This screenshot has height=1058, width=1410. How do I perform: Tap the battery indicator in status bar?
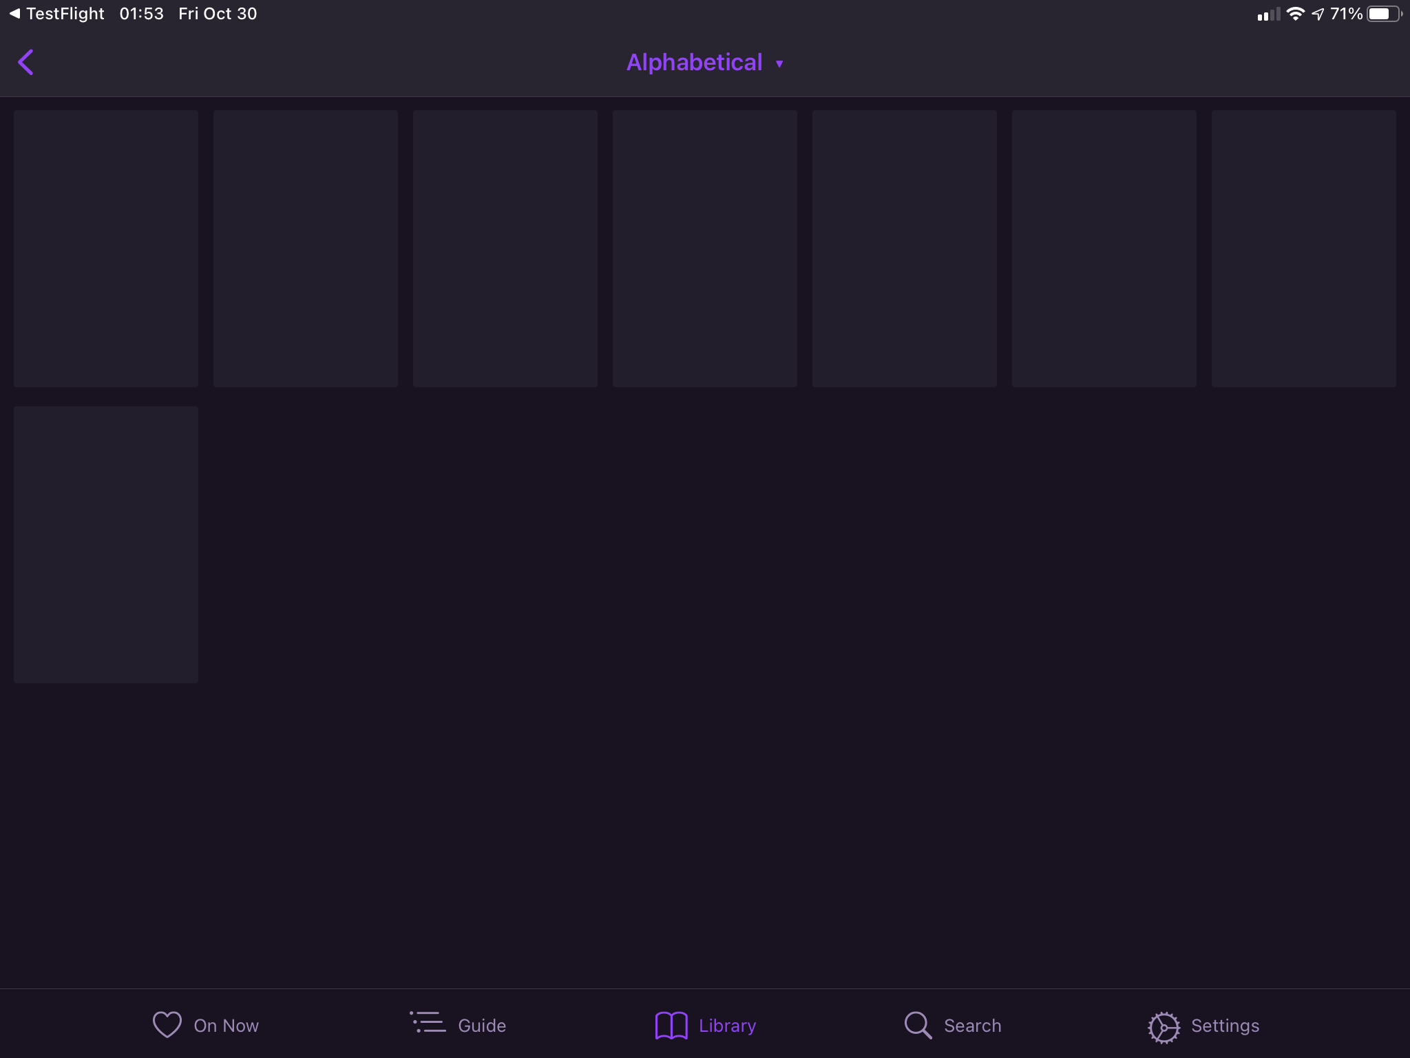tap(1382, 14)
